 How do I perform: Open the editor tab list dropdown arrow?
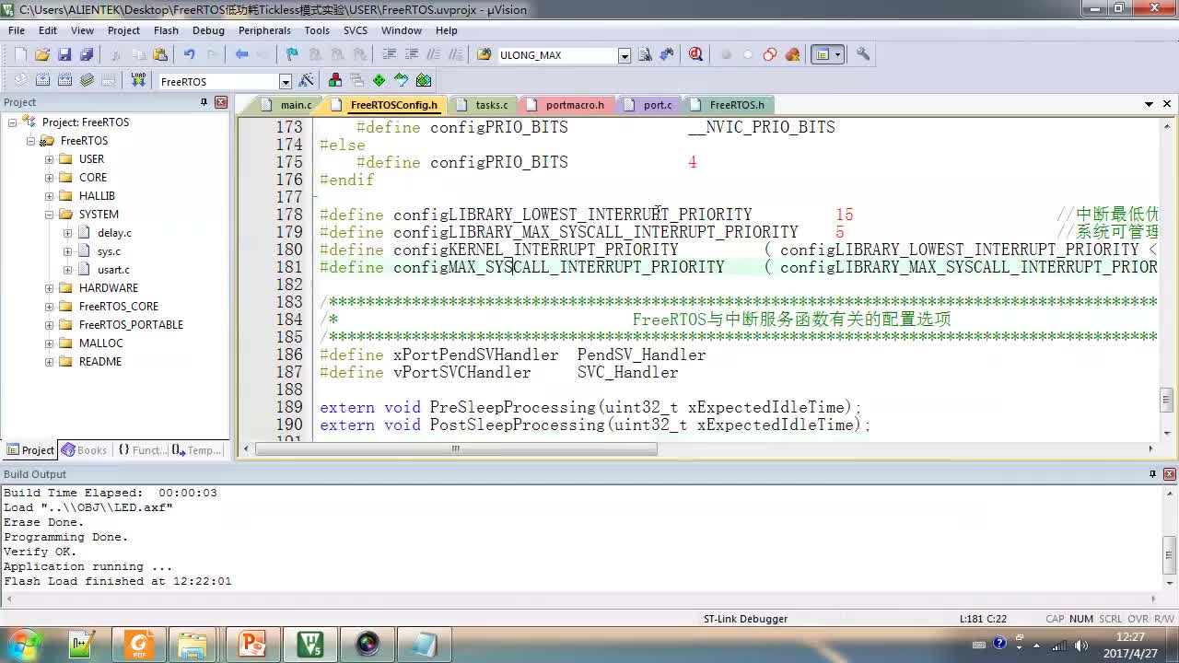click(x=1150, y=104)
